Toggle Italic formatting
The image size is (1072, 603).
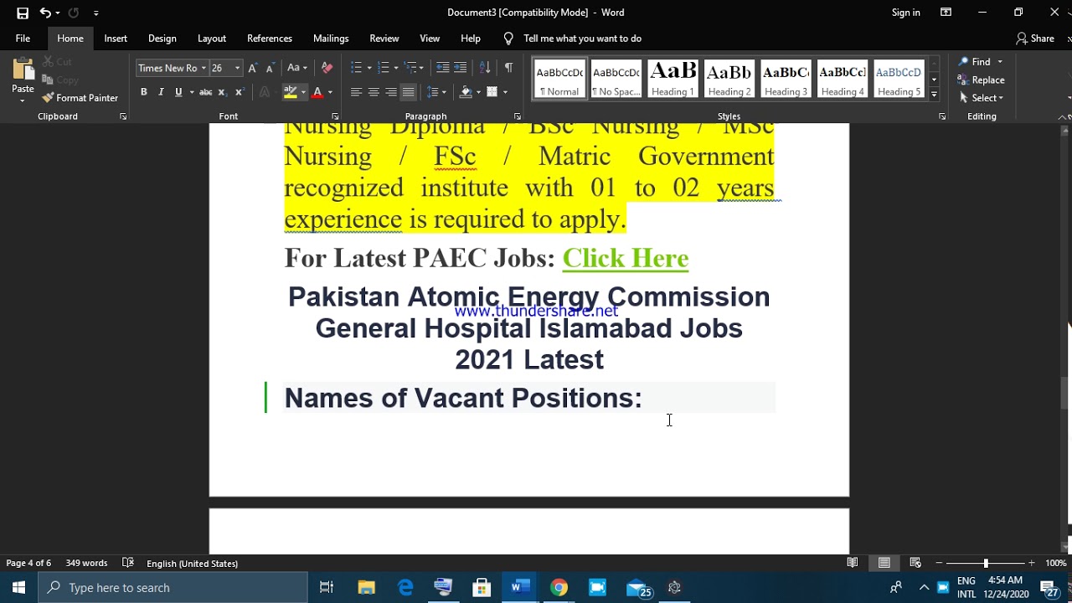pos(161,92)
